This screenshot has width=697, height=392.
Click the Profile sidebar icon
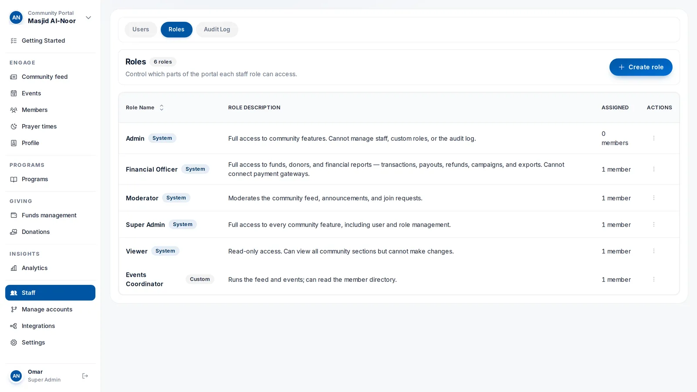click(x=14, y=143)
